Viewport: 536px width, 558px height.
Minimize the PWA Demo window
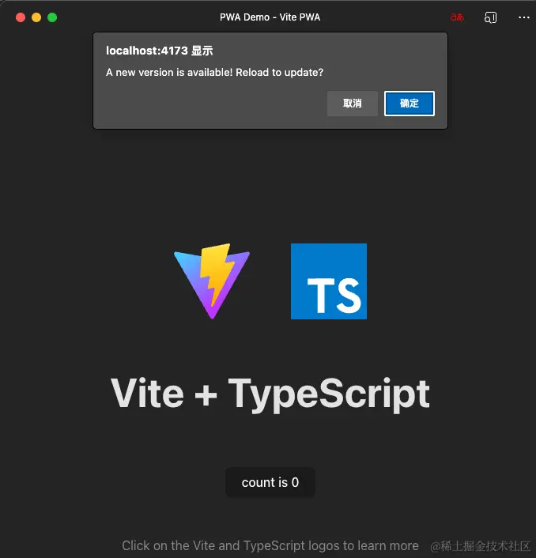(36, 17)
